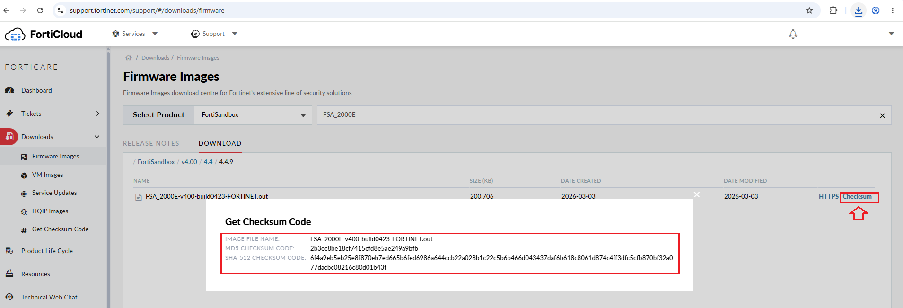Clear the FSA_2000E search field
The image size is (903, 308).
(x=882, y=116)
